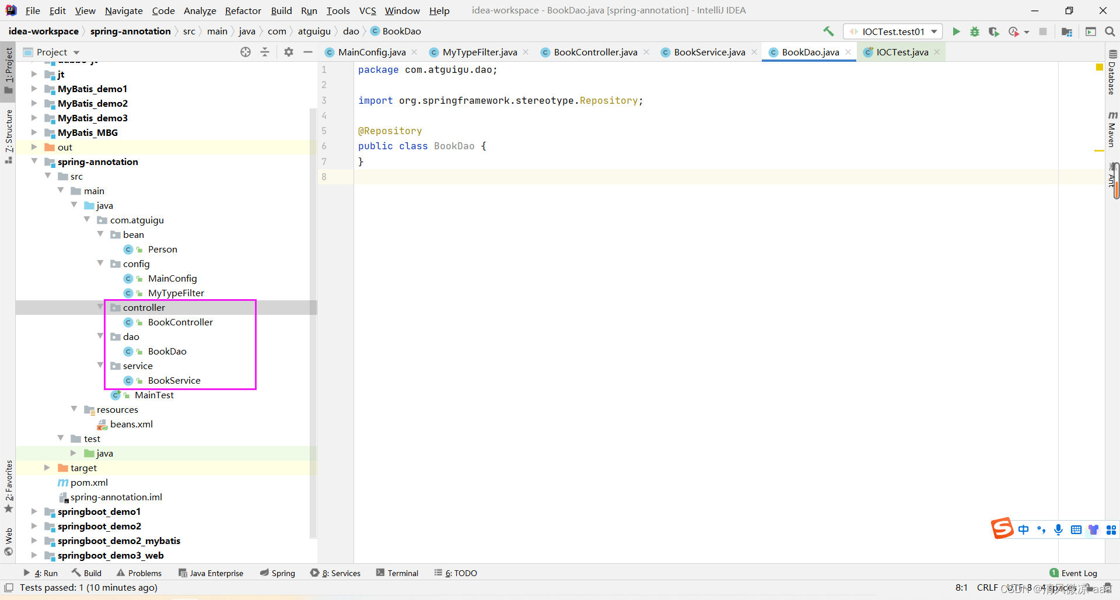Select pom.xml in spring-annotation

[89, 482]
